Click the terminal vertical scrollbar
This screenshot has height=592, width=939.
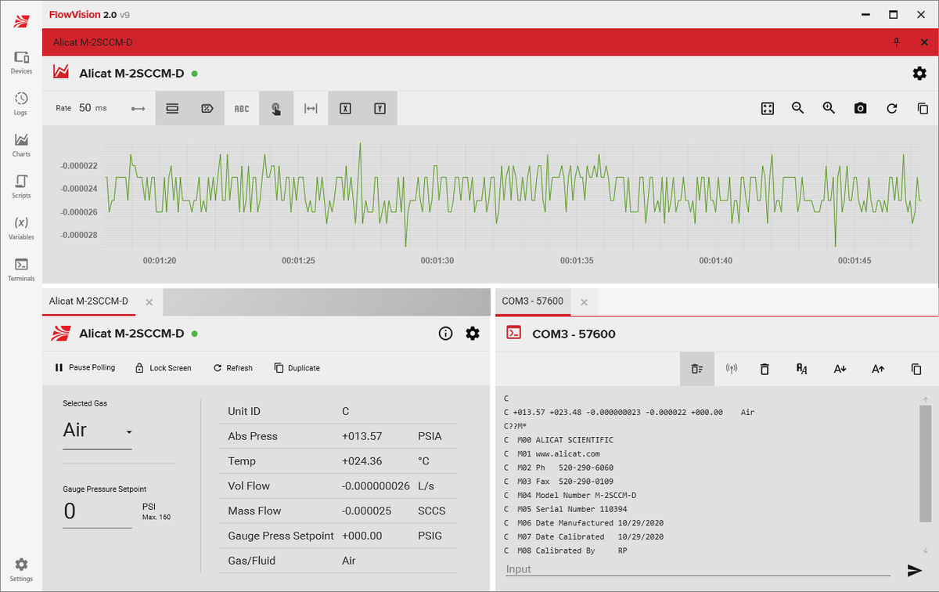pyautogui.click(x=926, y=464)
